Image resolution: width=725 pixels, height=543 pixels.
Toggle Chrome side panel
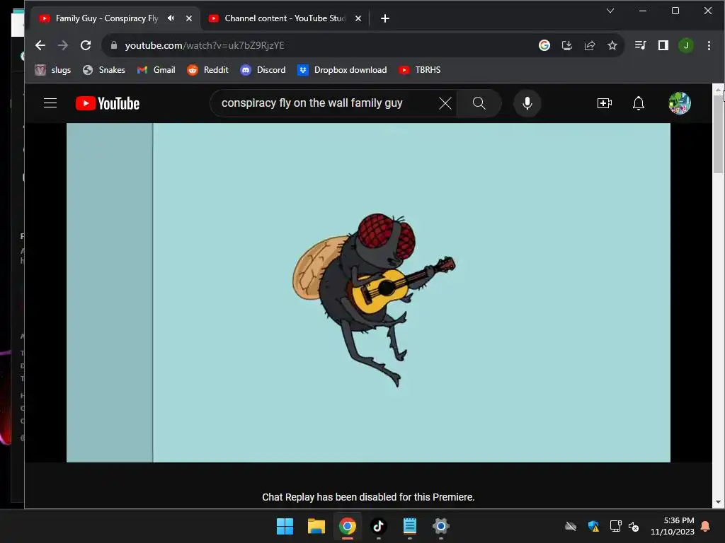pos(663,45)
